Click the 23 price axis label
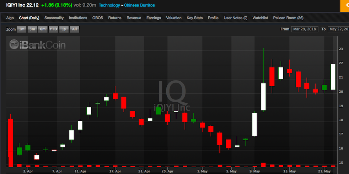Screen dimensions: 349x174 pyautogui.click(x=341, y=49)
